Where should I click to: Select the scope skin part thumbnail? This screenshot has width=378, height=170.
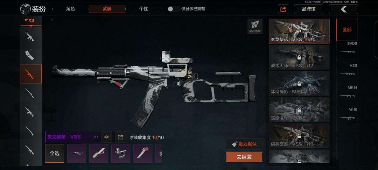click(121, 154)
